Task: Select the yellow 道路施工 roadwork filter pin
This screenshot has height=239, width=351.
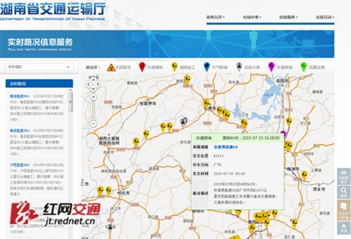Action: click(x=174, y=67)
